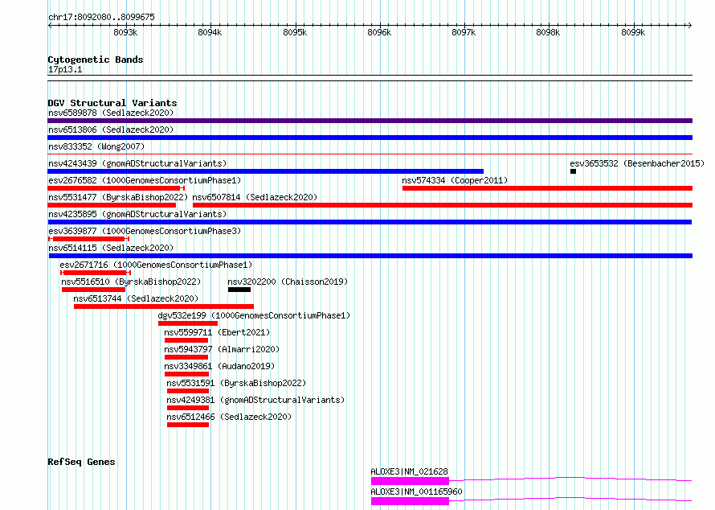Image resolution: width=715 pixels, height=510 pixels.
Task: Select nsv5516510 (ByrskaBishop2022) label
Action: click(131, 282)
